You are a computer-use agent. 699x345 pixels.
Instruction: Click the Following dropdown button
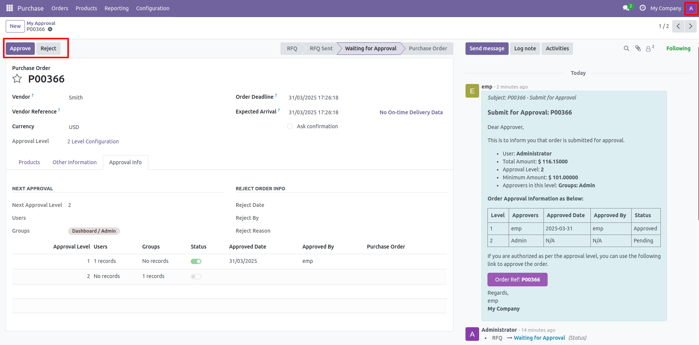678,48
